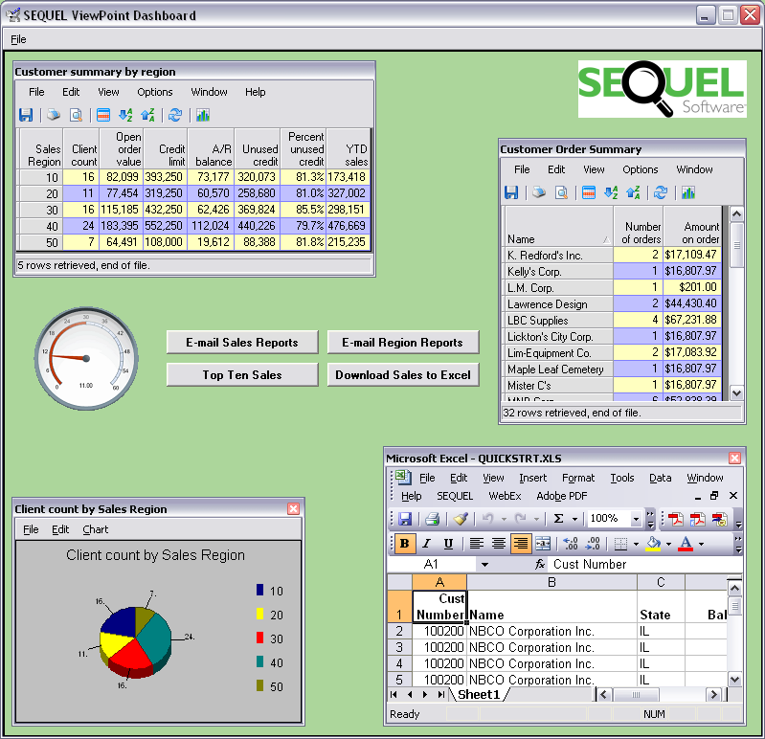This screenshot has width=765, height=739.
Task: Sort descending Z-A in Customer Order Summary
Action: (633, 192)
